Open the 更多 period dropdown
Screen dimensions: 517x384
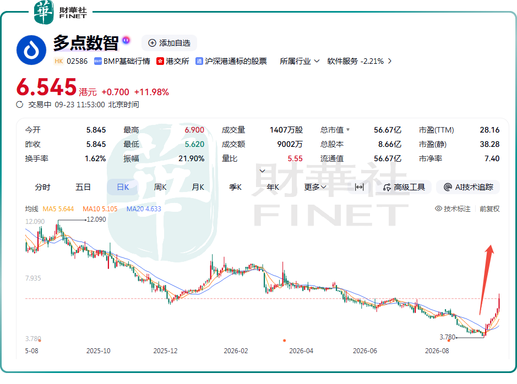(315, 187)
